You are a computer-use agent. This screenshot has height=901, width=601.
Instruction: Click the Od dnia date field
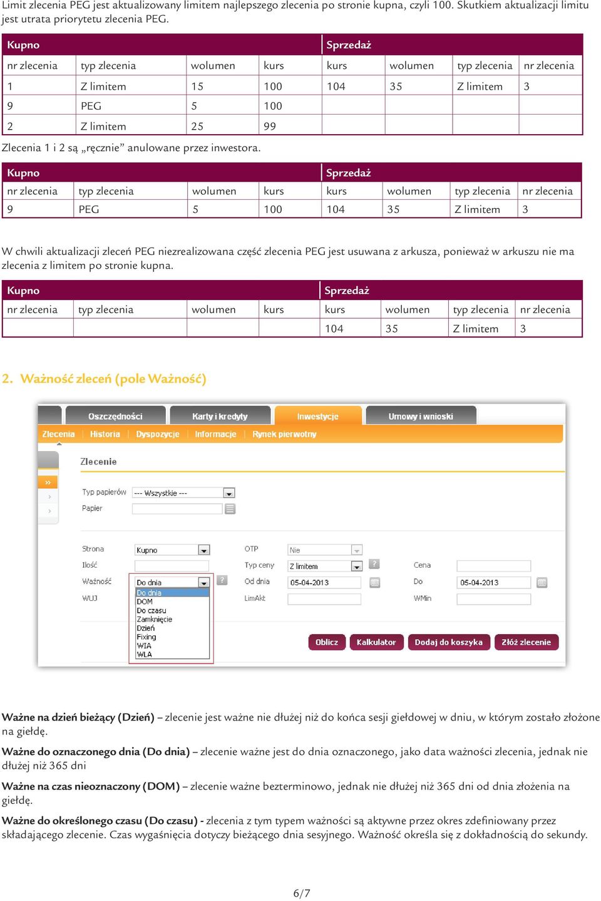tap(324, 582)
